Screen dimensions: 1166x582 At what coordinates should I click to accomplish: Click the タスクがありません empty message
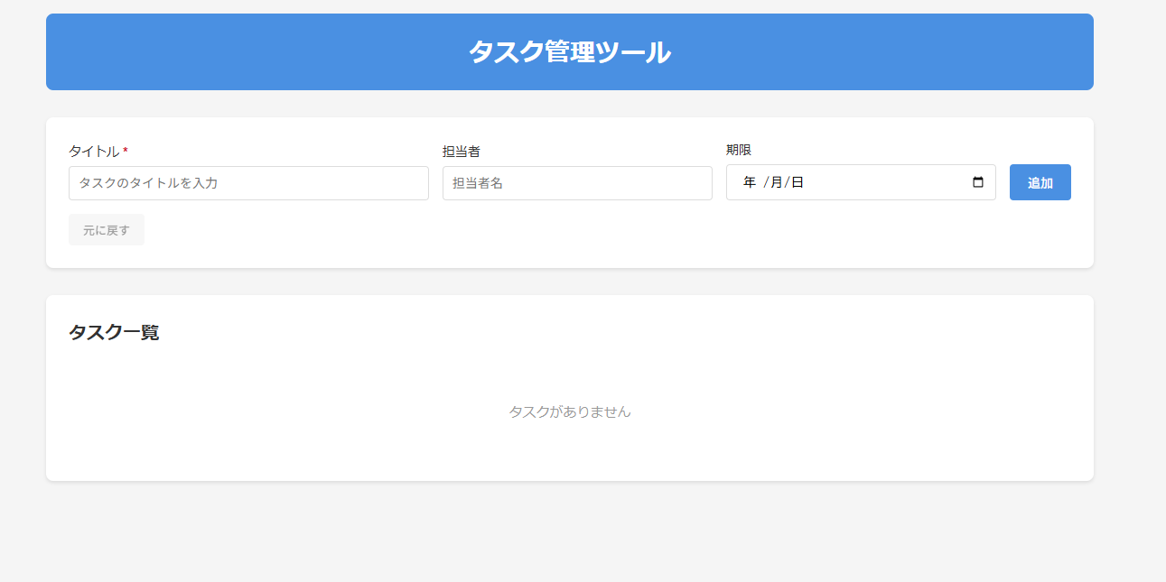[569, 411]
